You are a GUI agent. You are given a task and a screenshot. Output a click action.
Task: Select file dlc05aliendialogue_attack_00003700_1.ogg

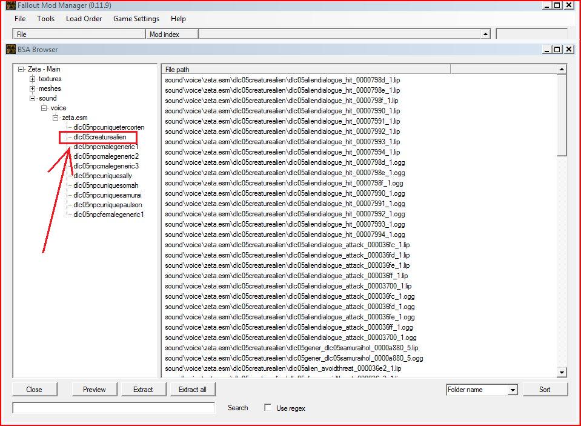pyautogui.click(x=291, y=338)
